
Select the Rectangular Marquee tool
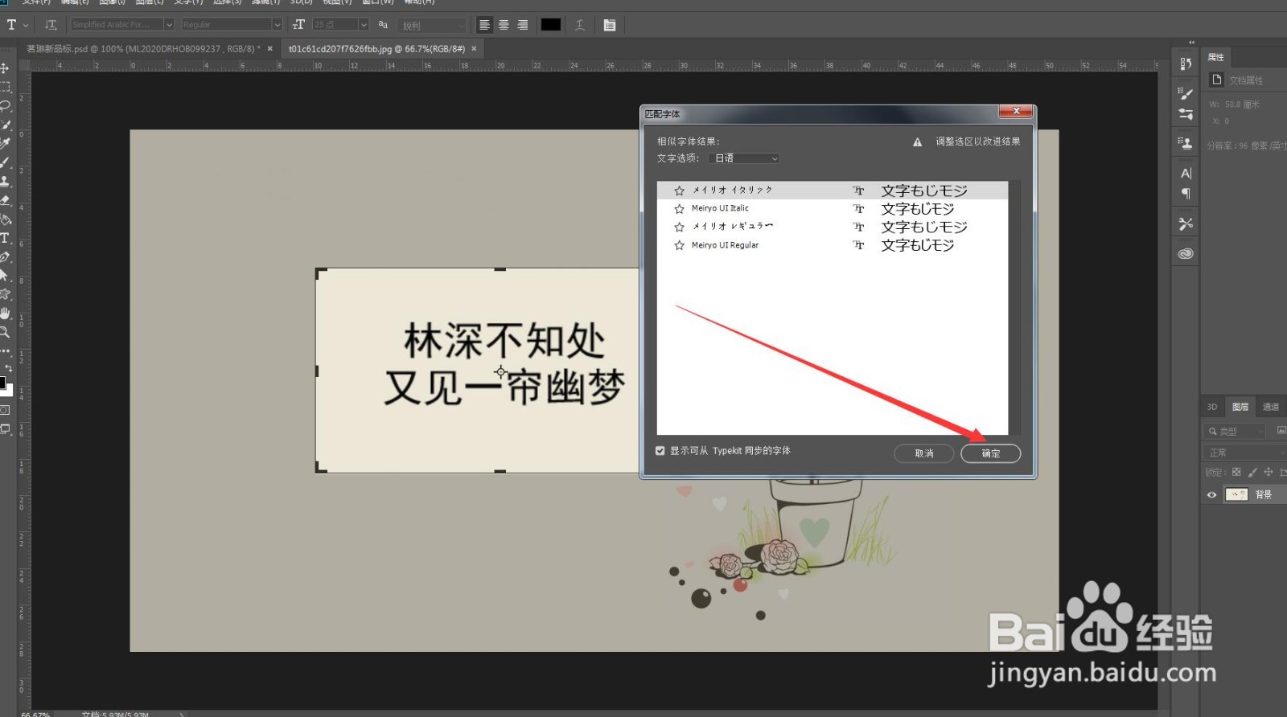(x=5, y=87)
